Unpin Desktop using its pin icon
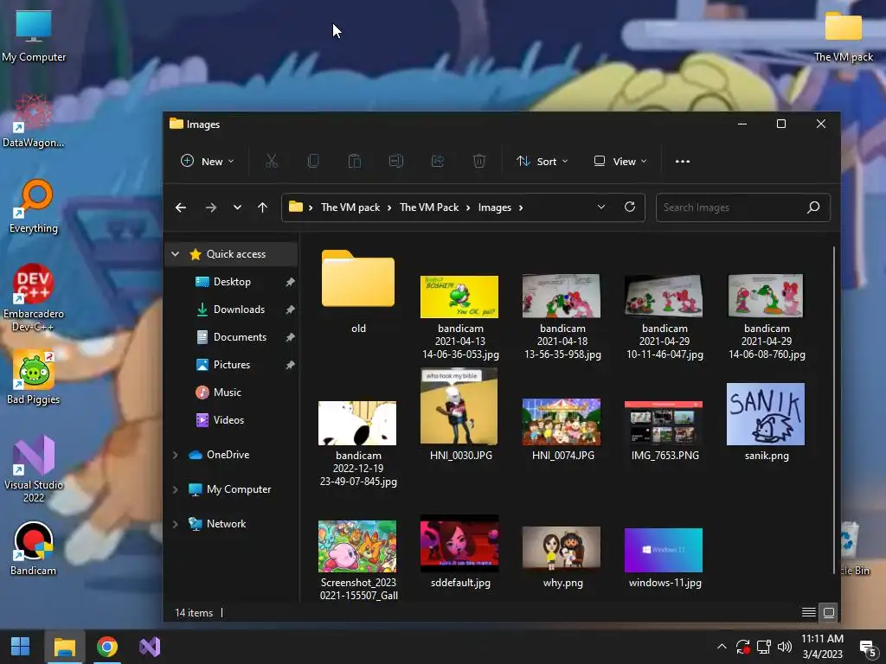The width and height of the screenshot is (886, 664). (x=290, y=282)
